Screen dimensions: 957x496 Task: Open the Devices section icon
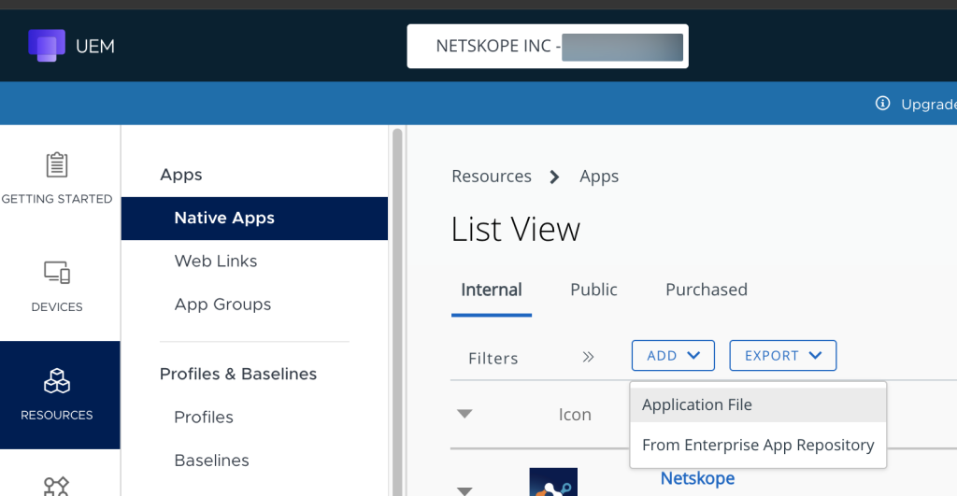[57, 273]
